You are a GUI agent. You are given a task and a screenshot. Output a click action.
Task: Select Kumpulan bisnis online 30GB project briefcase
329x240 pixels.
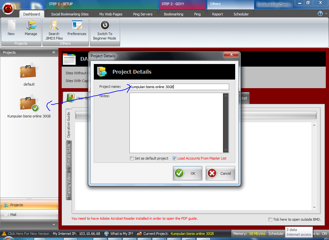coord(29,103)
